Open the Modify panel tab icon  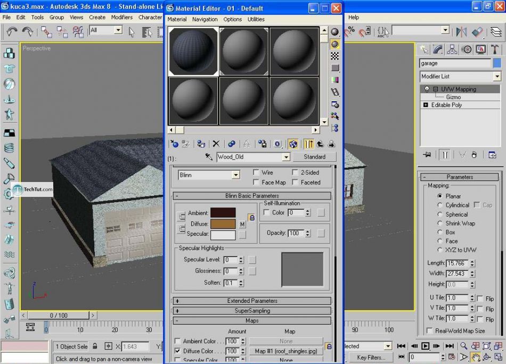tap(438, 49)
